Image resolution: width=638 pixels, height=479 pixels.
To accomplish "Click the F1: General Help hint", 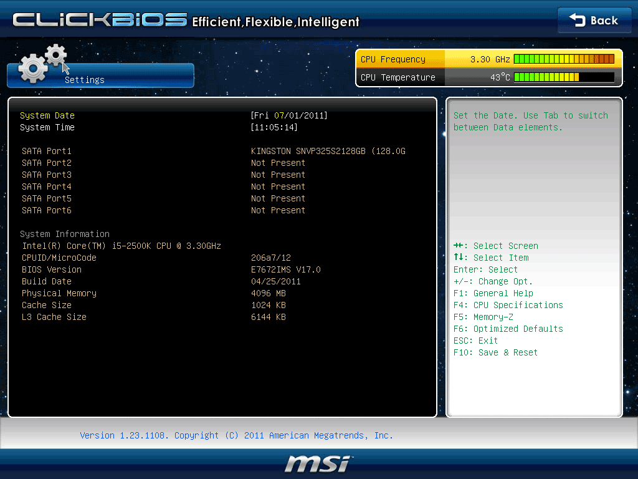I will click(x=493, y=293).
